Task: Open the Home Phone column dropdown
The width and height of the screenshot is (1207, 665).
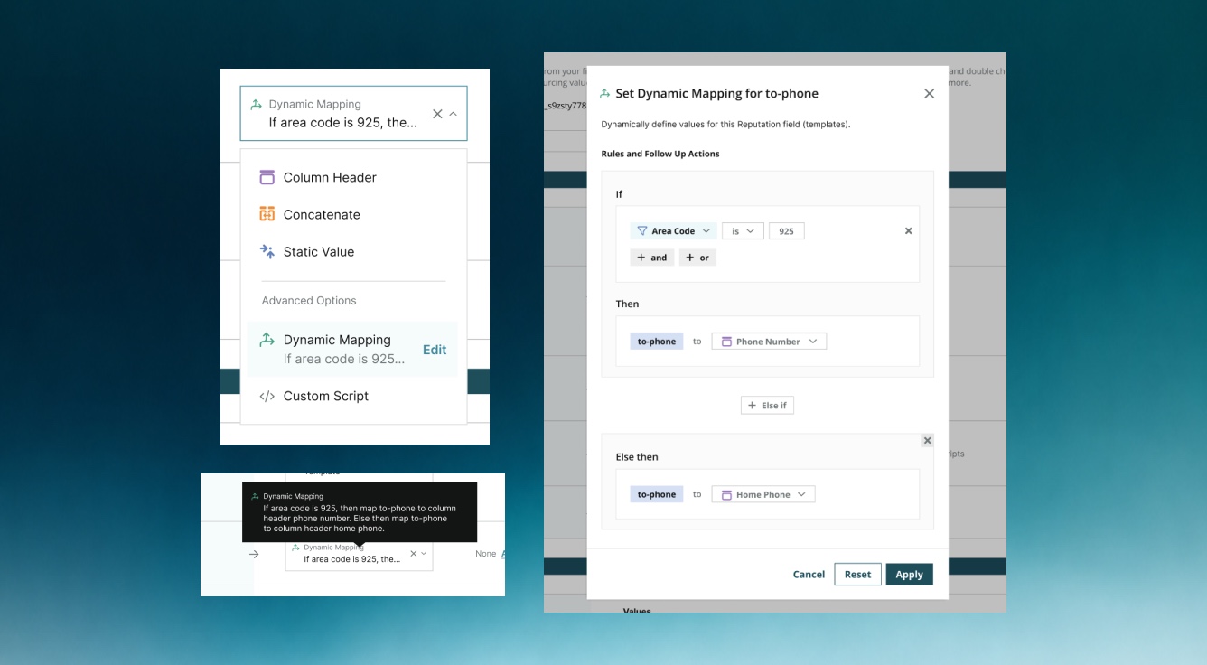Action: pos(763,494)
